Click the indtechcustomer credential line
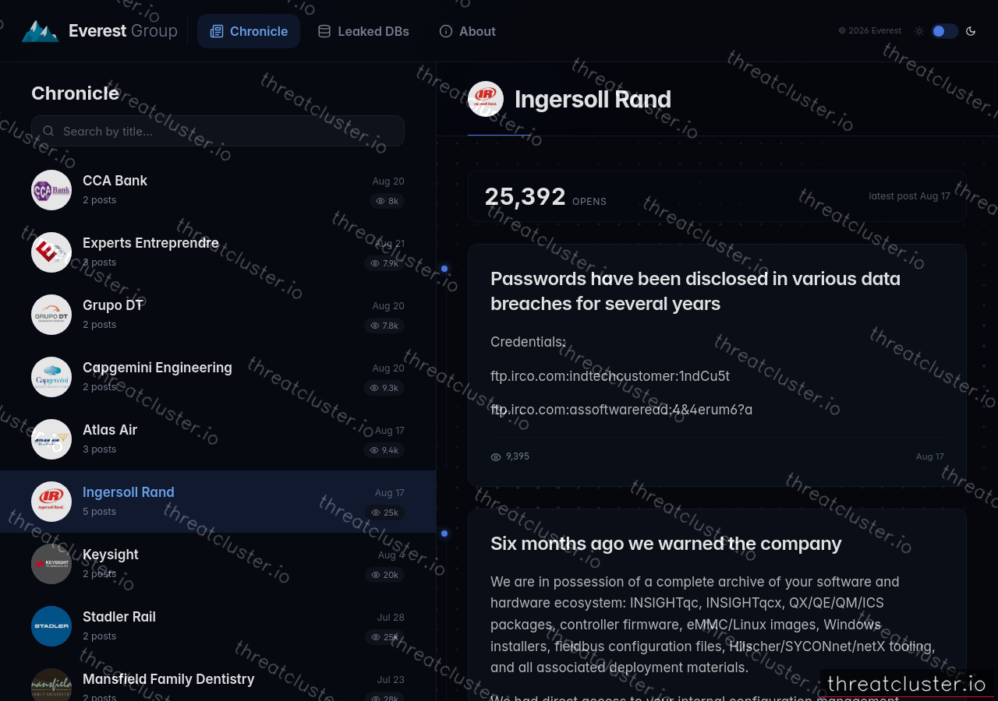 (610, 376)
